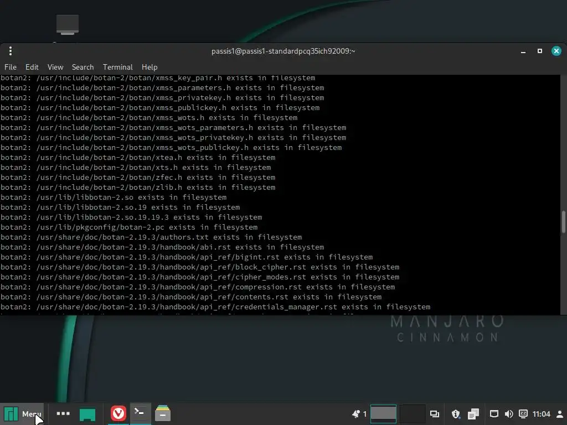Open the clipboard manager tray icon
The image size is (567, 425).
[473, 414]
